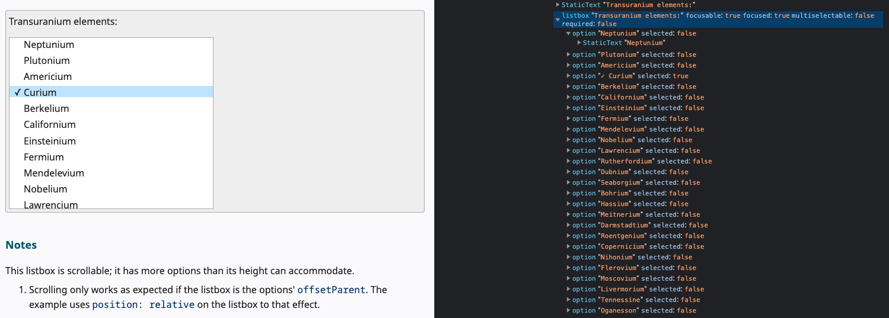Expand the Plutonium option node
Image resolution: width=889 pixels, height=318 pixels.
pos(568,55)
